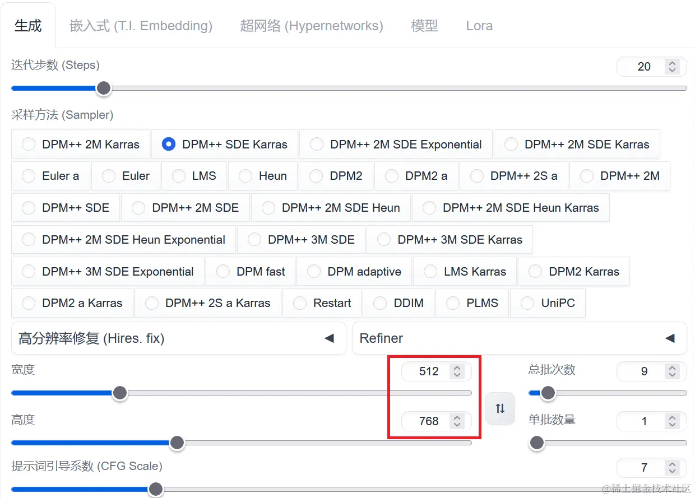The image size is (695, 498).
Task: Choose the DPM++ 2S a sampler
Action: [x=514, y=176]
